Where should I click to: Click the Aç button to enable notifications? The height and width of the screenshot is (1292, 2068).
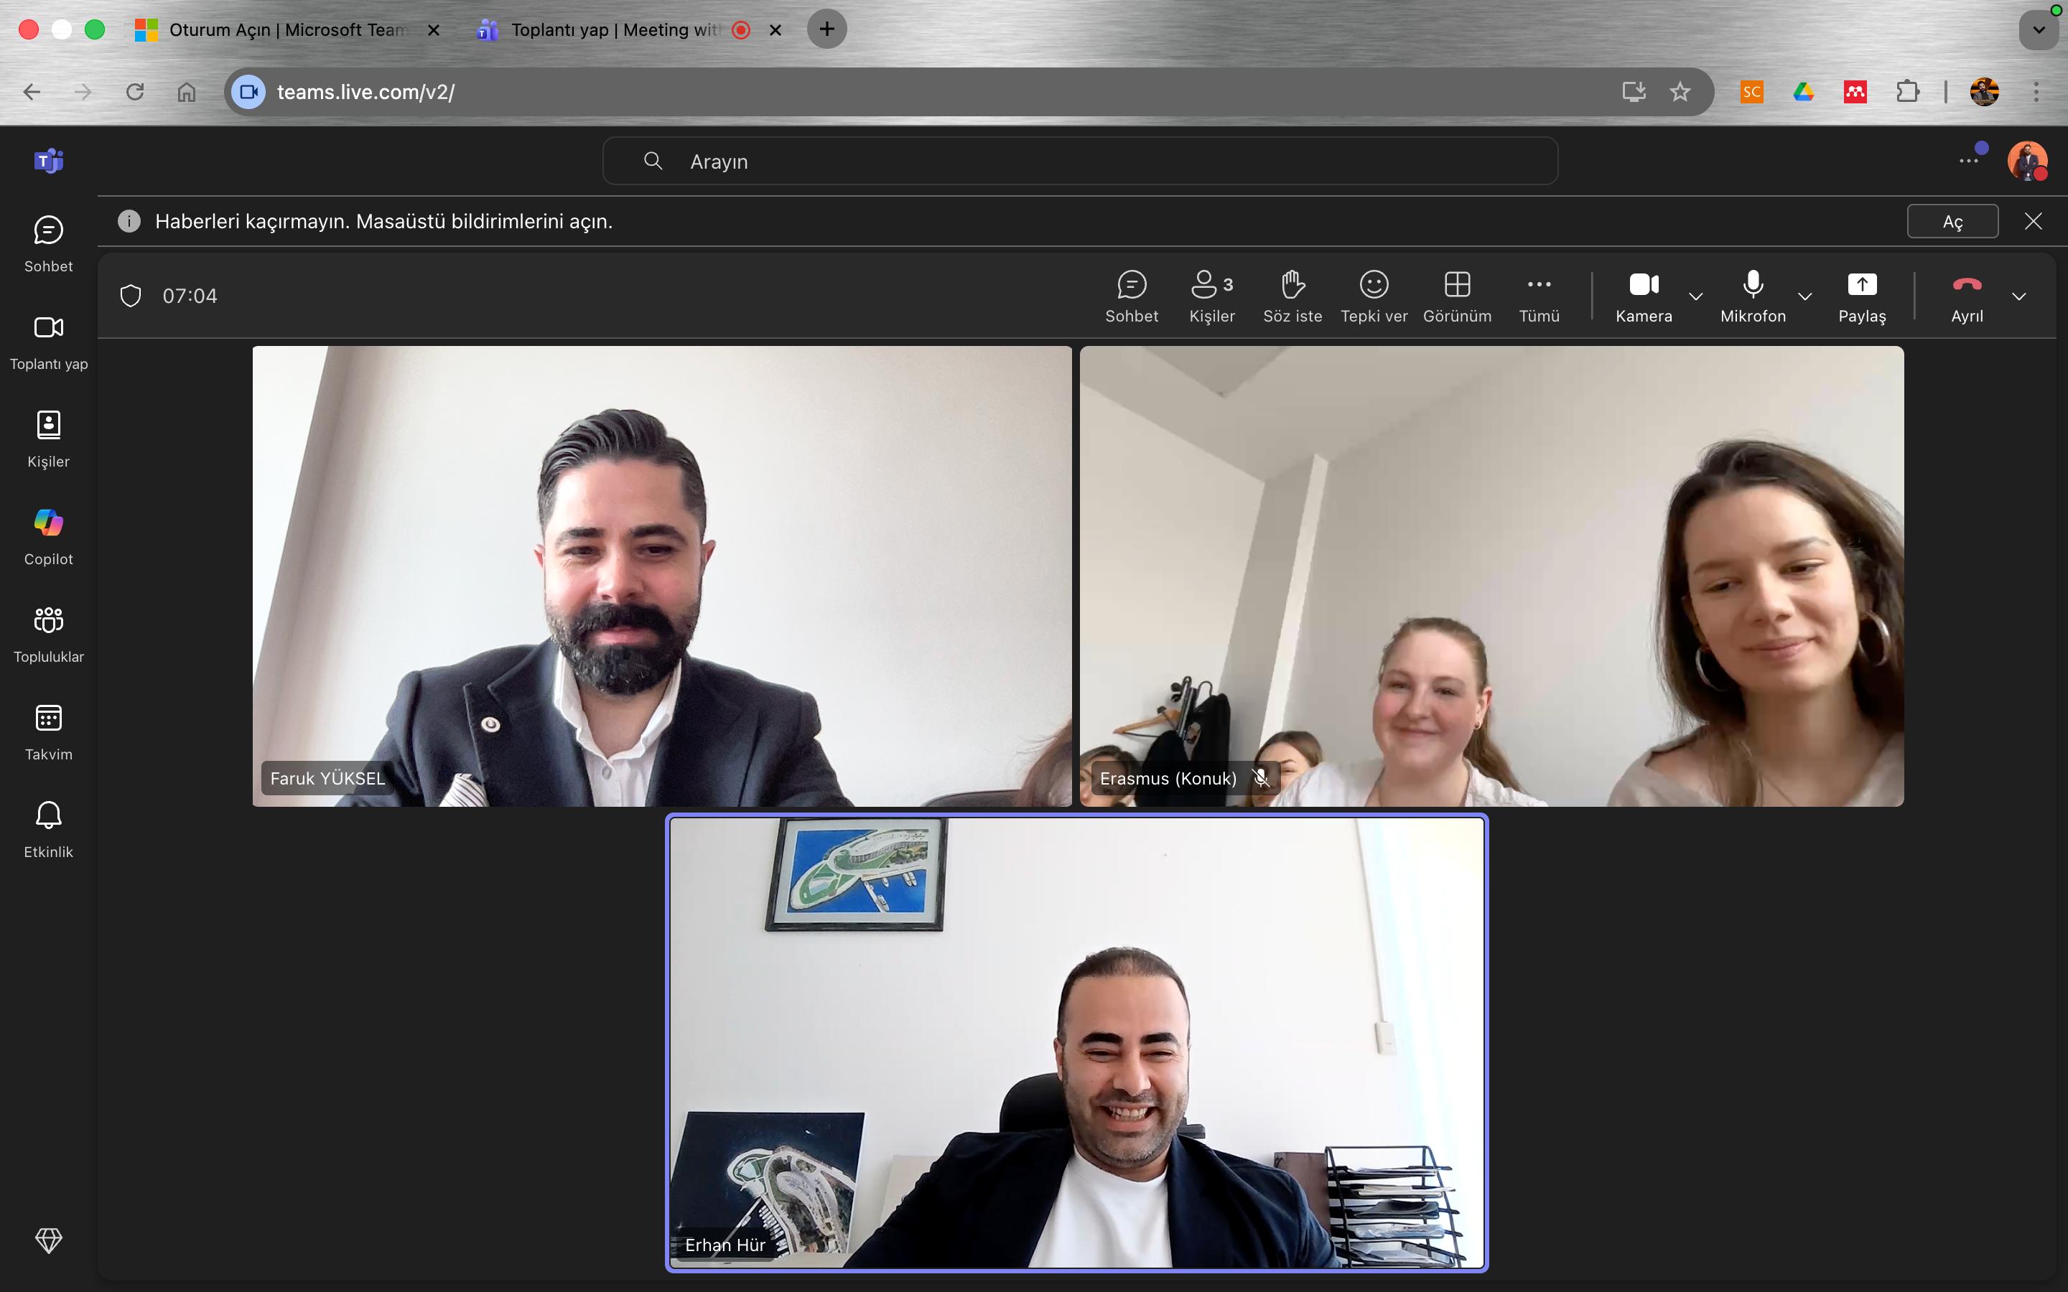click(1952, 221)
